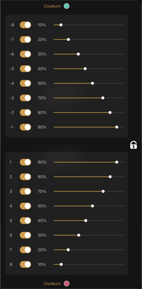Toggle the row 7 switch off
The width and height of the screenshot is (142, 289).
point(25,250)
